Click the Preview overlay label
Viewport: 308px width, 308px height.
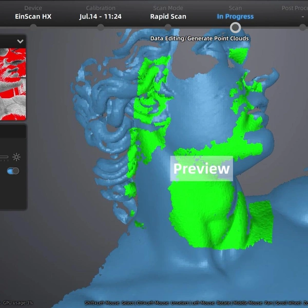[x=202, y=168]
